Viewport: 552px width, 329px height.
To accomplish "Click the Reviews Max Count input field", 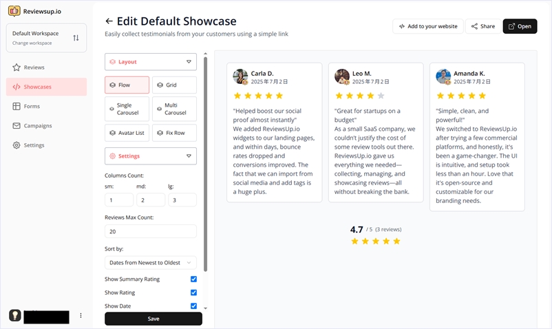I will [151, 232].
